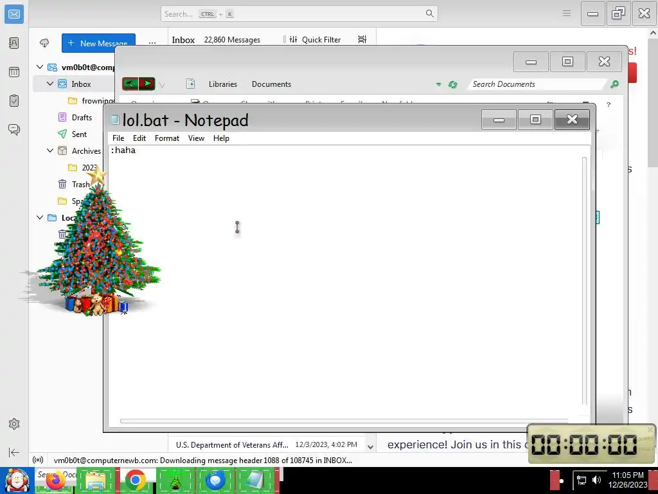Click Notepad vertical scrollbar
The height and width of the screenshot is (494, 658).
tap(584, 280)
